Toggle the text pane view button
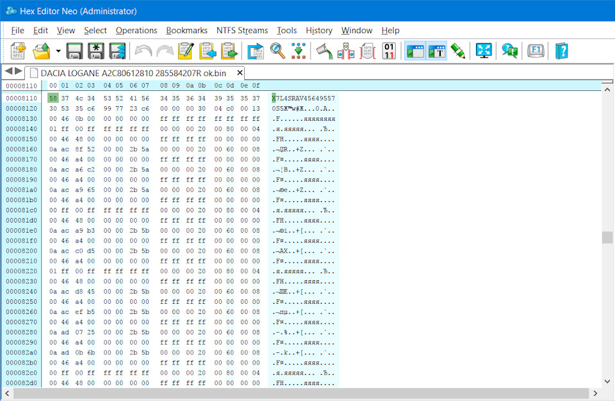 point(437,51)
